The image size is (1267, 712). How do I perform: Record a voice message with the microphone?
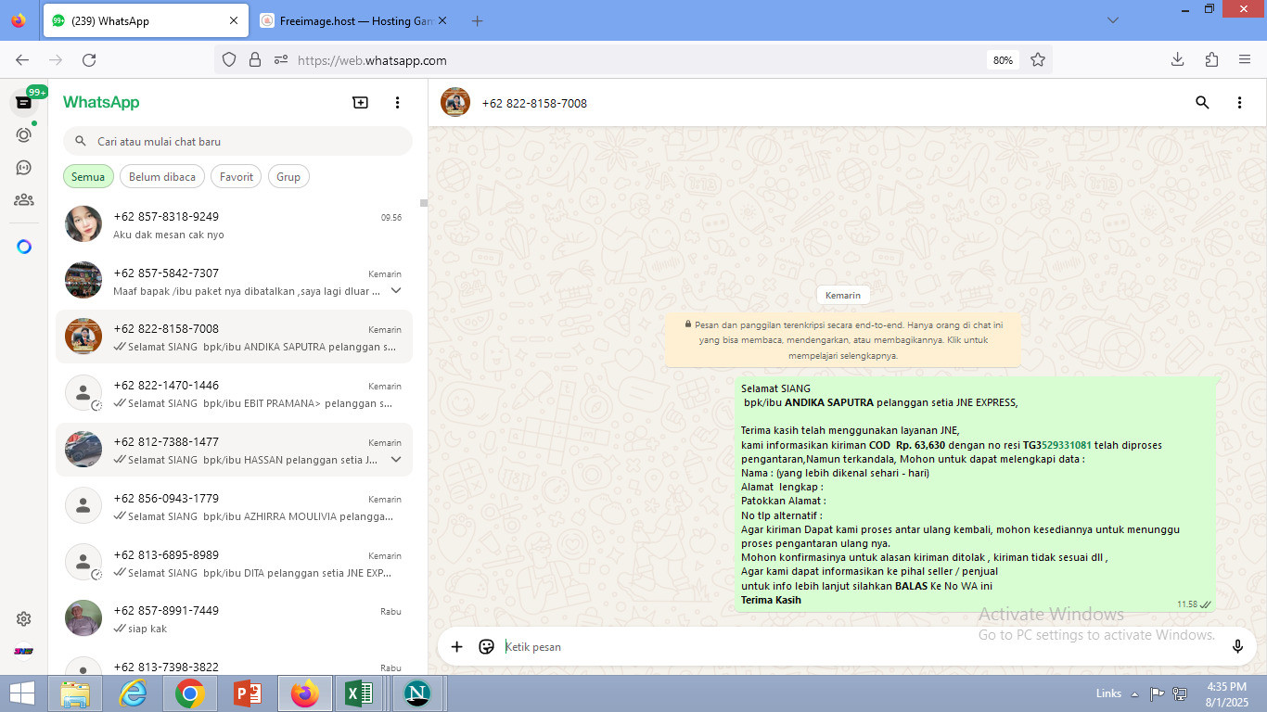click(x=1237, y=646)
